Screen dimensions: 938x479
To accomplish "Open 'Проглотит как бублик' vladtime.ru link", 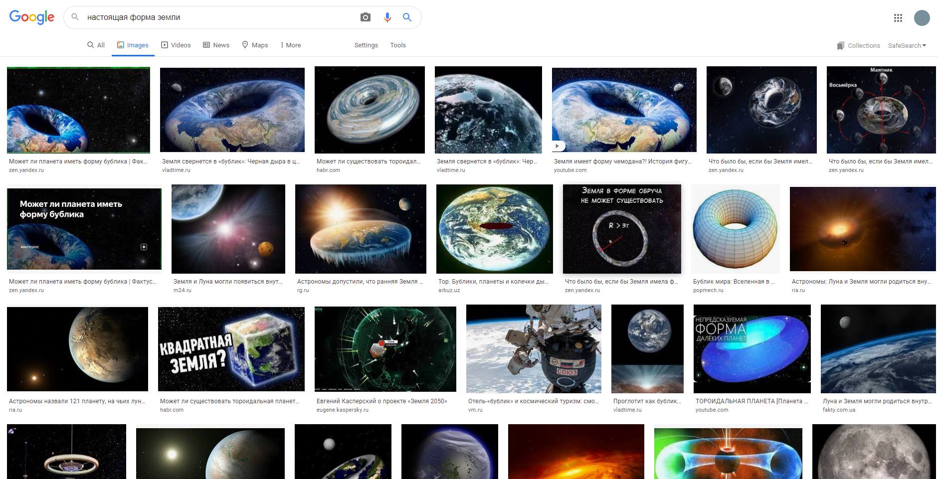I will click(647, 401).
